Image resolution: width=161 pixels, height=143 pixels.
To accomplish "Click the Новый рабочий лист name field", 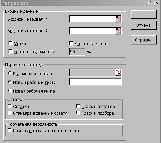I will (95, 82).
